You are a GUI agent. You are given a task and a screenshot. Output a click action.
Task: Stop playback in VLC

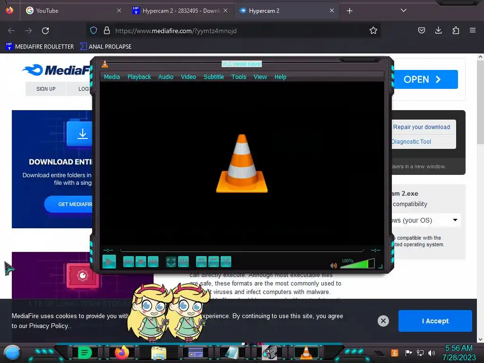pyautogui.click(x=141, y=262)
